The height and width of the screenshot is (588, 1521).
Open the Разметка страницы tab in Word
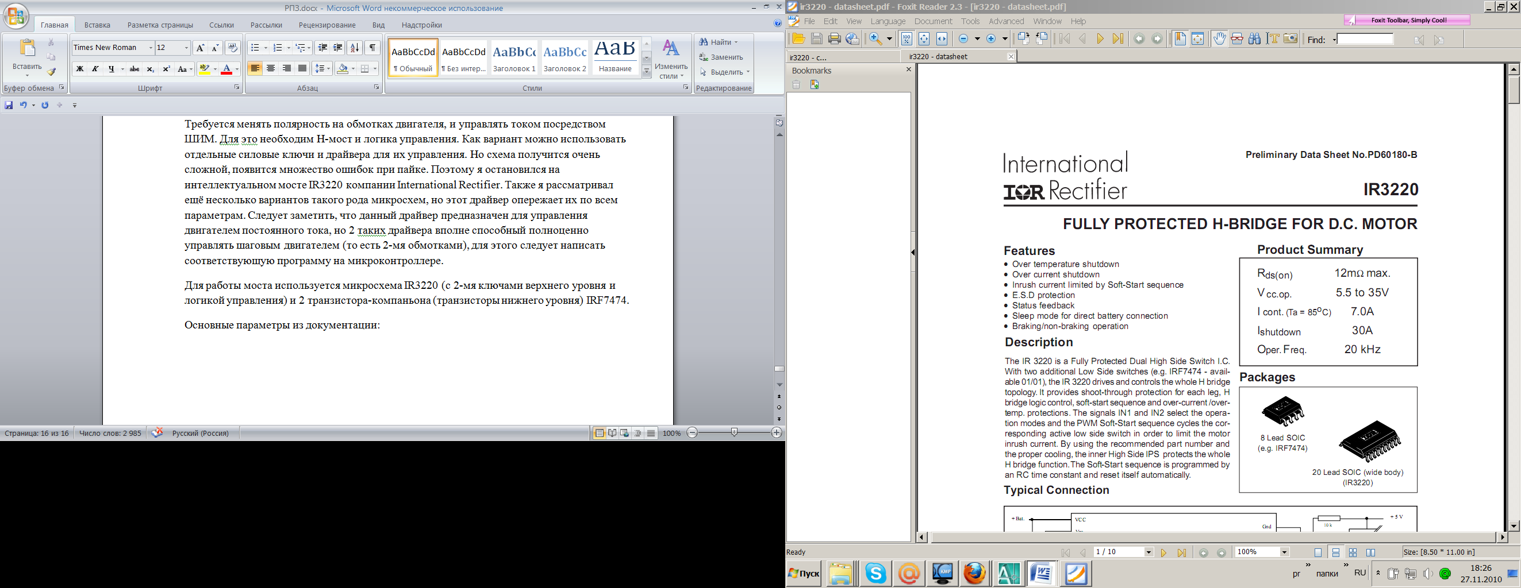pos(160,25)
